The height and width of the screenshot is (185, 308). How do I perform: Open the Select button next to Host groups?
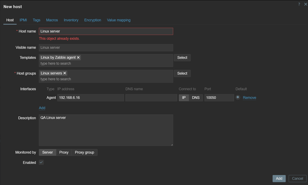click(x=182, y=73)
